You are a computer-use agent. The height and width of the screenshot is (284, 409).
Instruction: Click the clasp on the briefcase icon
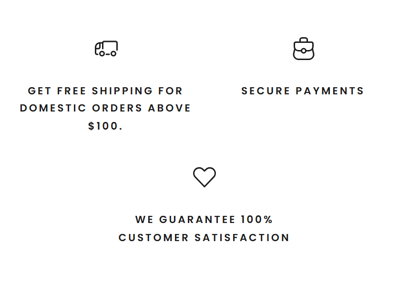coord(304,51)
